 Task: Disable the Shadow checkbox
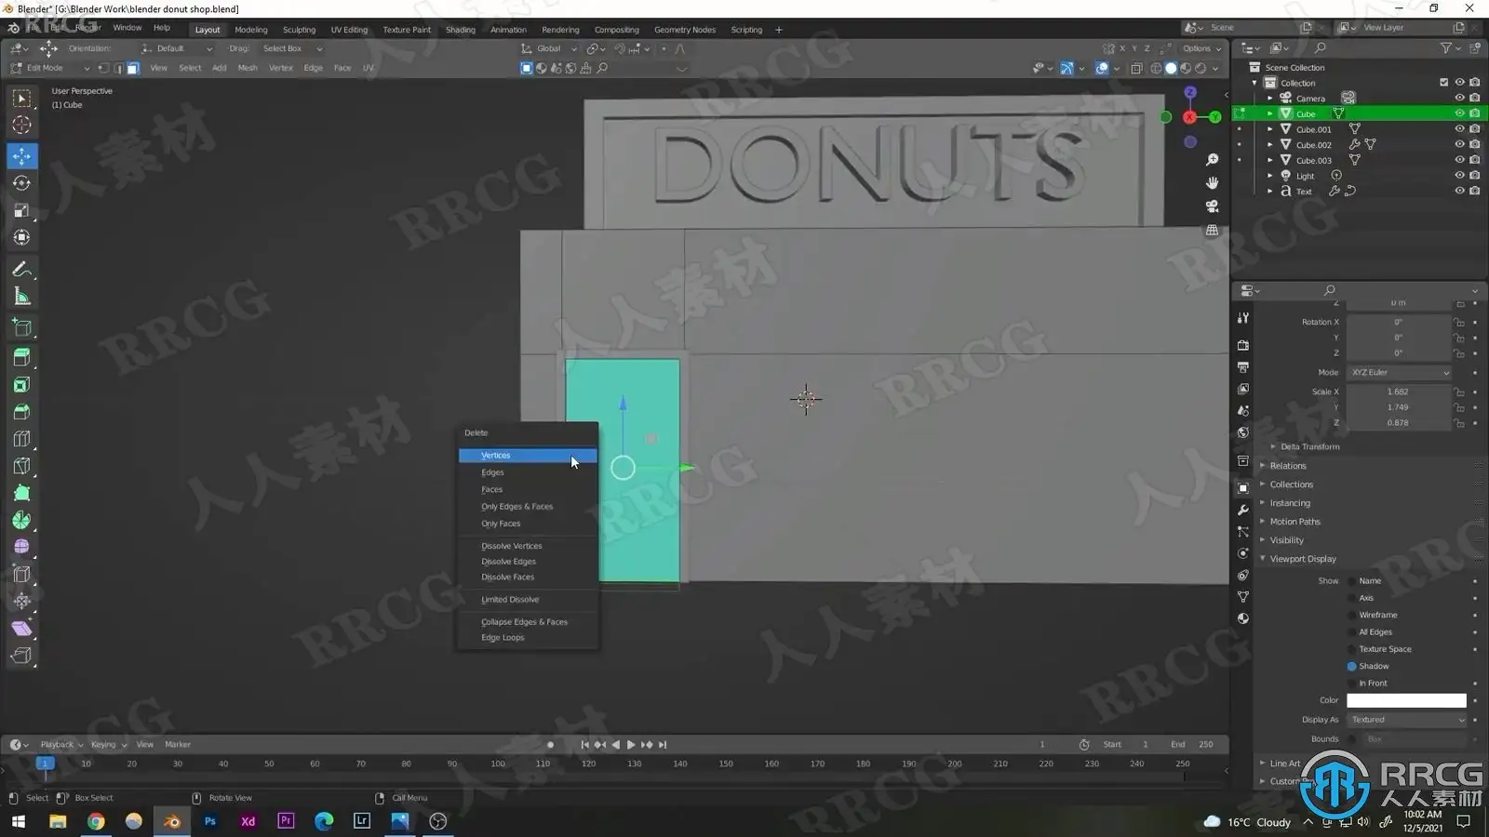(x=1351, y=666)
